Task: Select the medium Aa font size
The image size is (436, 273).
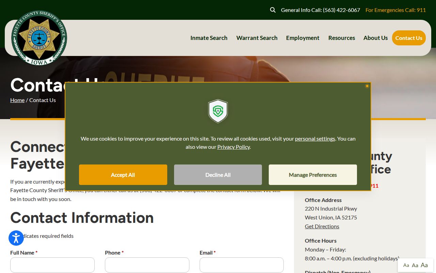Action: (415, 265)
